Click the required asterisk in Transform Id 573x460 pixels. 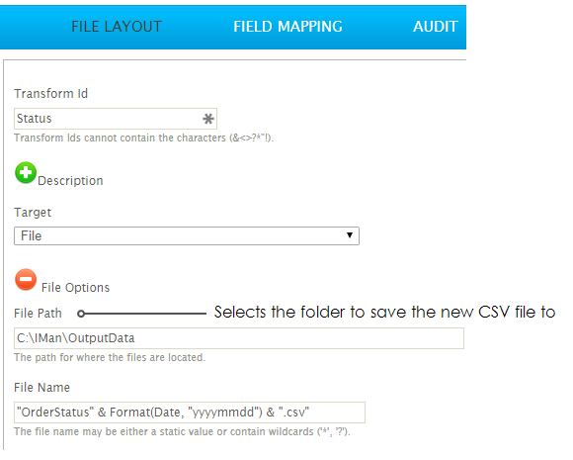[207, 119]
